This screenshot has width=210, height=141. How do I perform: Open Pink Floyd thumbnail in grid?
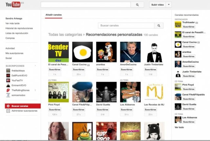[x=58, y=92]
